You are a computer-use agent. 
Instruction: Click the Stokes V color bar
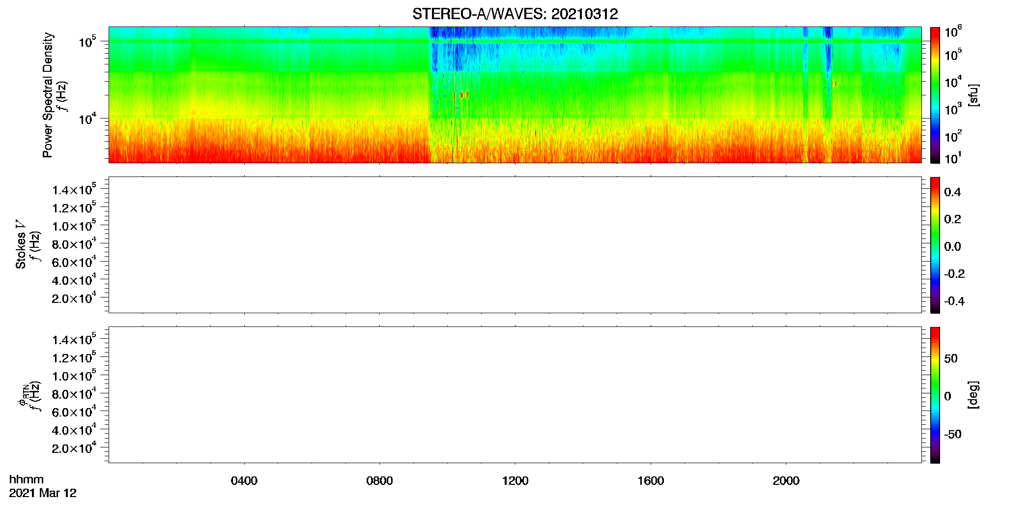[935, 245]
